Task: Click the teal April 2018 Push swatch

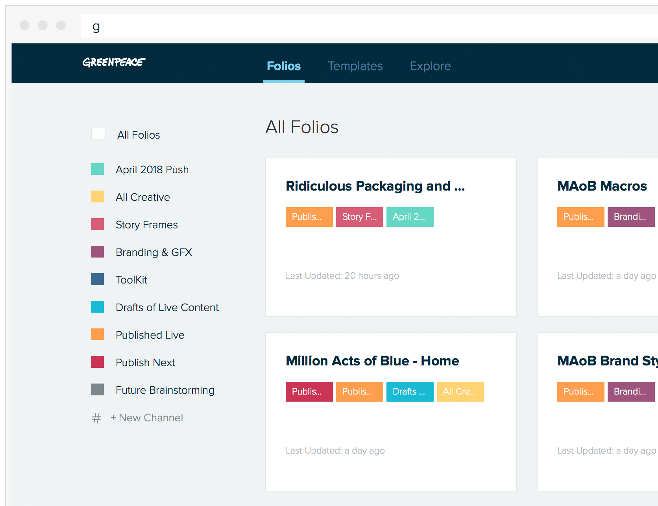Action: point(98,169)
